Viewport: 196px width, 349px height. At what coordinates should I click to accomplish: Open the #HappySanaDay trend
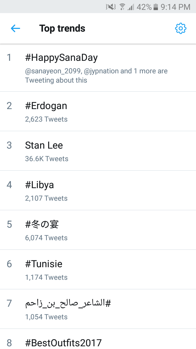point(61,58)
